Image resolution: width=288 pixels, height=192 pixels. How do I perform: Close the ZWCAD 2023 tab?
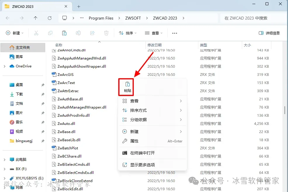point(66,6)
